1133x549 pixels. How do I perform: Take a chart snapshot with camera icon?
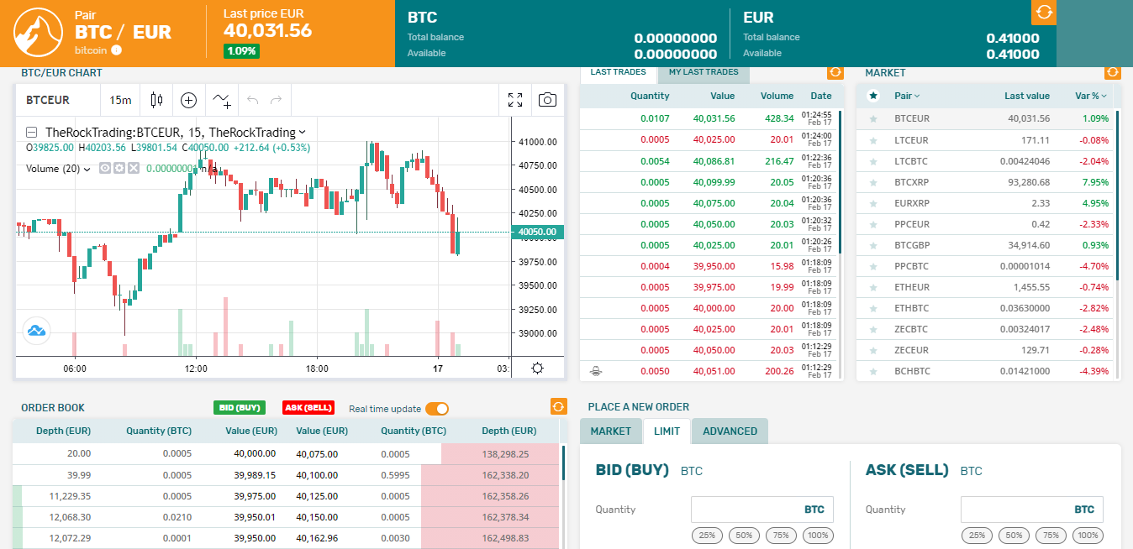tap(547, 101)
